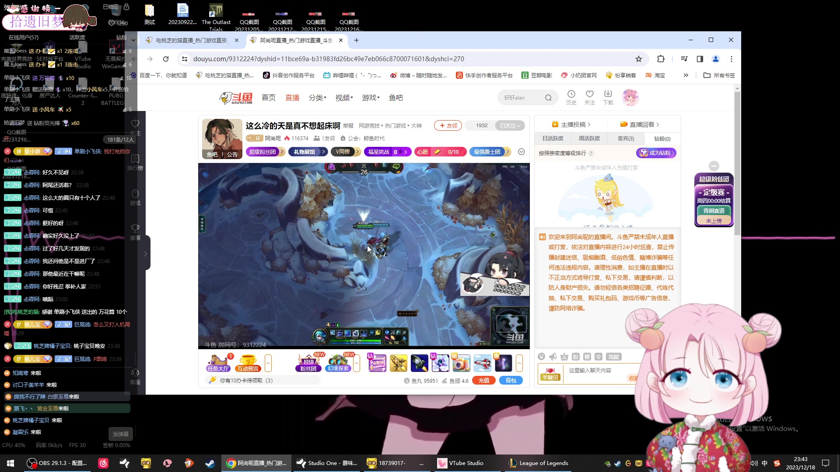Screen dimensions: 840x472
Task: Select the golden rocket gift
Action: coord(398,363)
